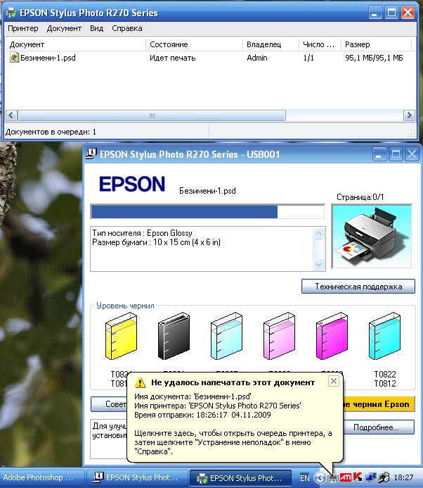Click the Техническая поддержка button
The height and width of the screenshot is (488, 423).
(x=358, y=287)
